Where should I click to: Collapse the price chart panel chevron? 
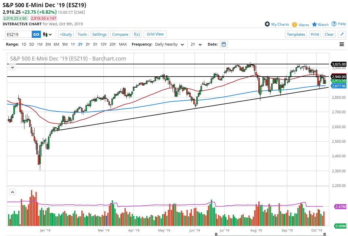tap(12, 67)
